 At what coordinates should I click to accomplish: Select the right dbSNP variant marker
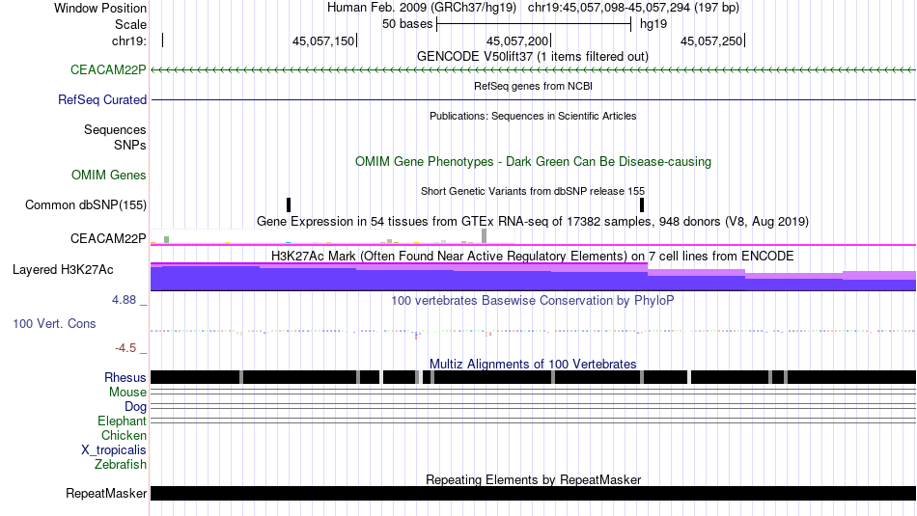tap(642, 205)
